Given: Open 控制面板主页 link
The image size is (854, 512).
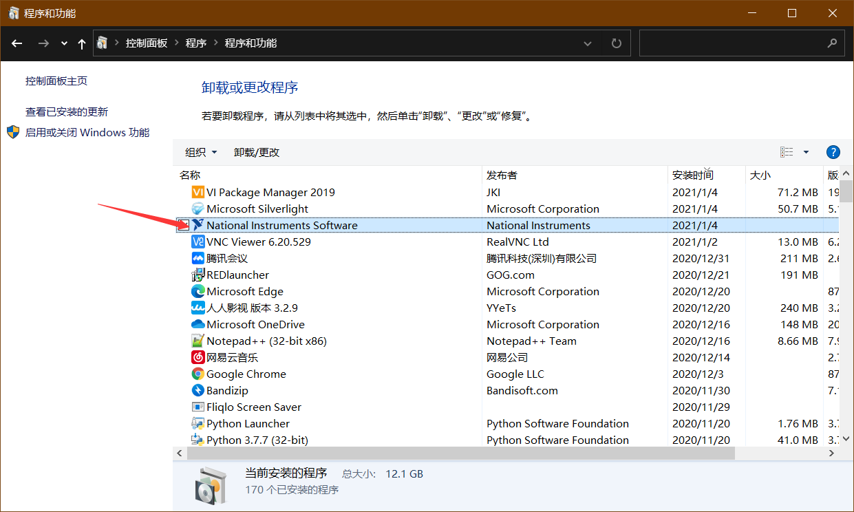Looking at the screenshot, I should [56, 81].
